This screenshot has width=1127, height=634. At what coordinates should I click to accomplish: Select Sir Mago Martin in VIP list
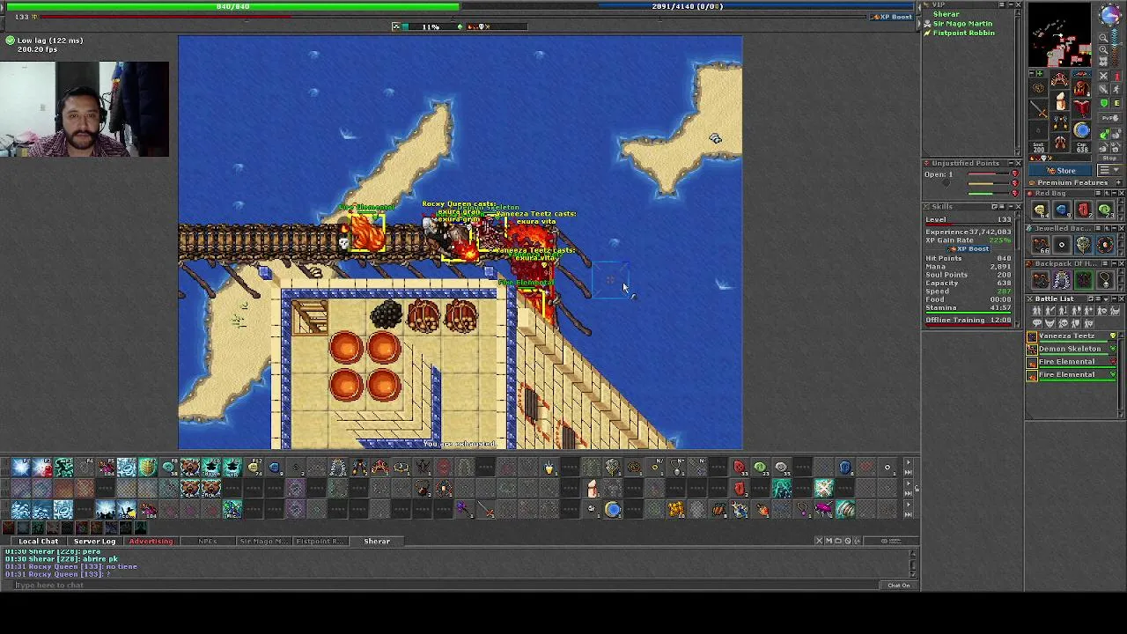[x=962, y=24]
